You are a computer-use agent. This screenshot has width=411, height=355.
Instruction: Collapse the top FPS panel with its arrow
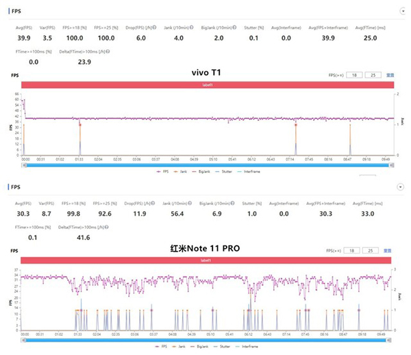click(x=400, y=12)
